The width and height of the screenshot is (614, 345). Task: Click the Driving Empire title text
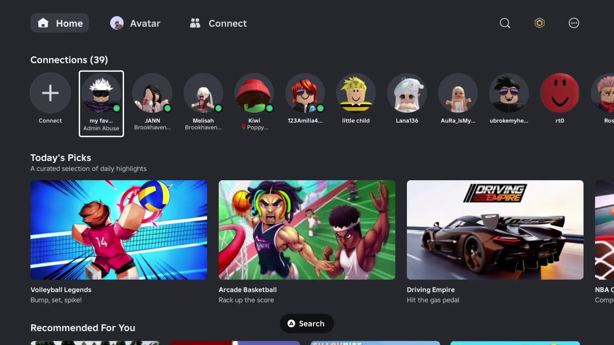point(431,290)
